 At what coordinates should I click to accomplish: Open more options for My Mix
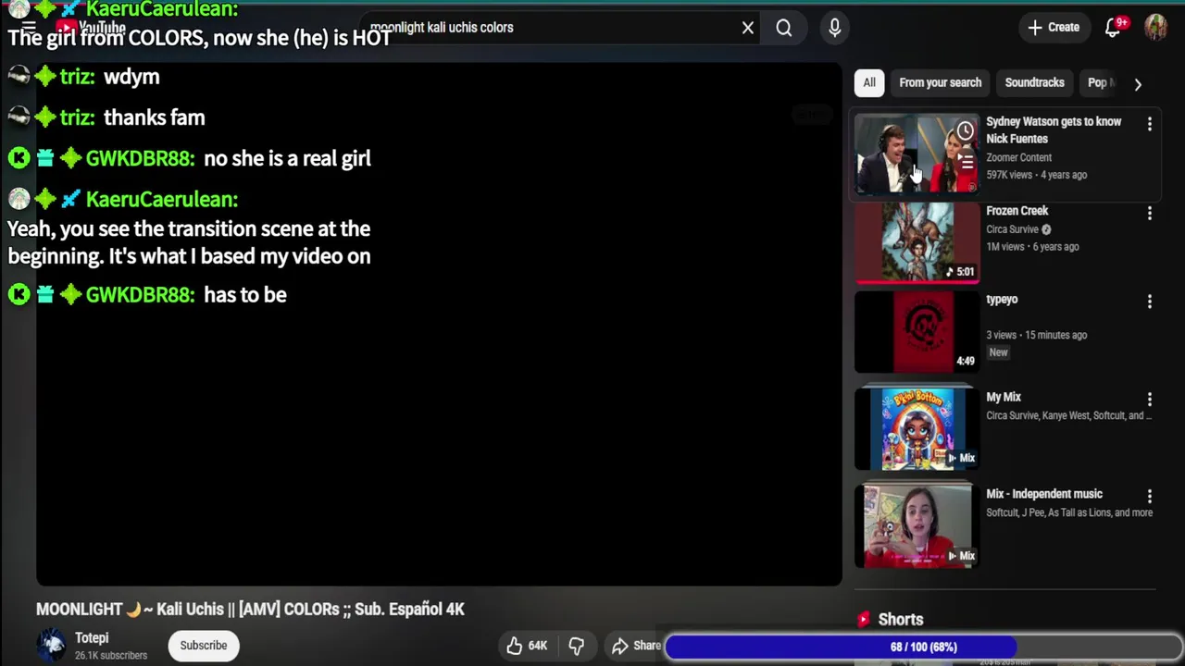[1150, 399]
